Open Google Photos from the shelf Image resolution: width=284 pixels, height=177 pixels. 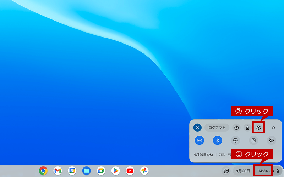(x=144, y=171)
